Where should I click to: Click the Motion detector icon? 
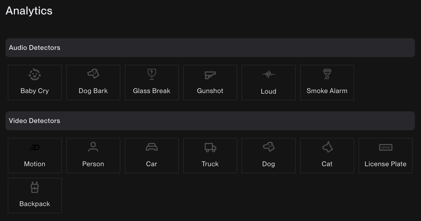(35, 147)
